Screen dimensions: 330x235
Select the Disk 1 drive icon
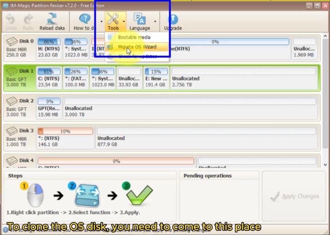point(12,71)
